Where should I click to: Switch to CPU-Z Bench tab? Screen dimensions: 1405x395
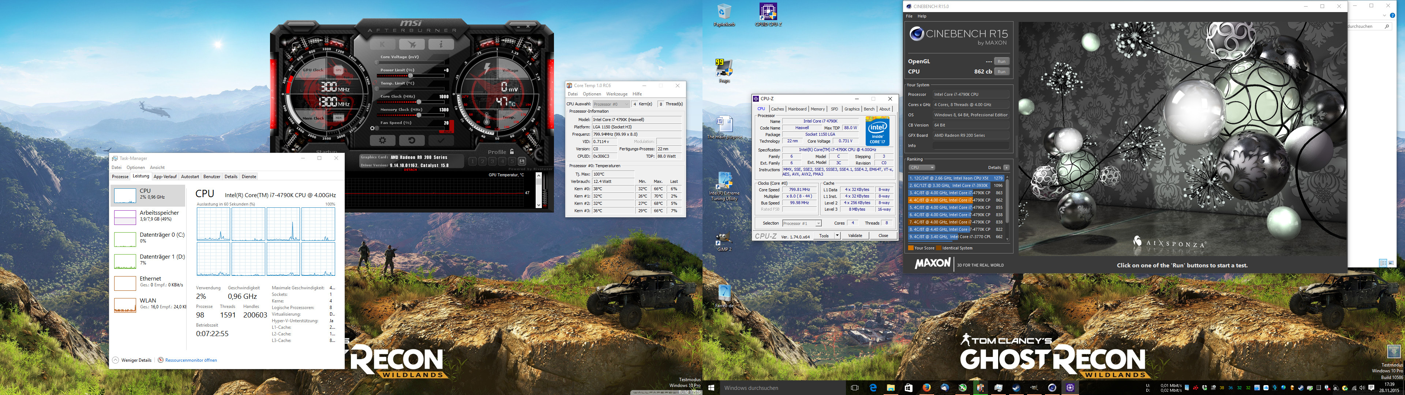tap(869, 109)
